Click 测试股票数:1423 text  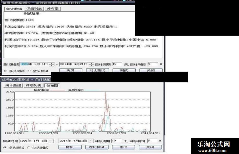[x=19, y=20]
